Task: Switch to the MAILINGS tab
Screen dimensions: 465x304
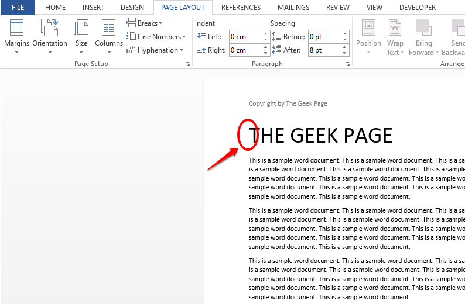Action: (x=293, y=8)
